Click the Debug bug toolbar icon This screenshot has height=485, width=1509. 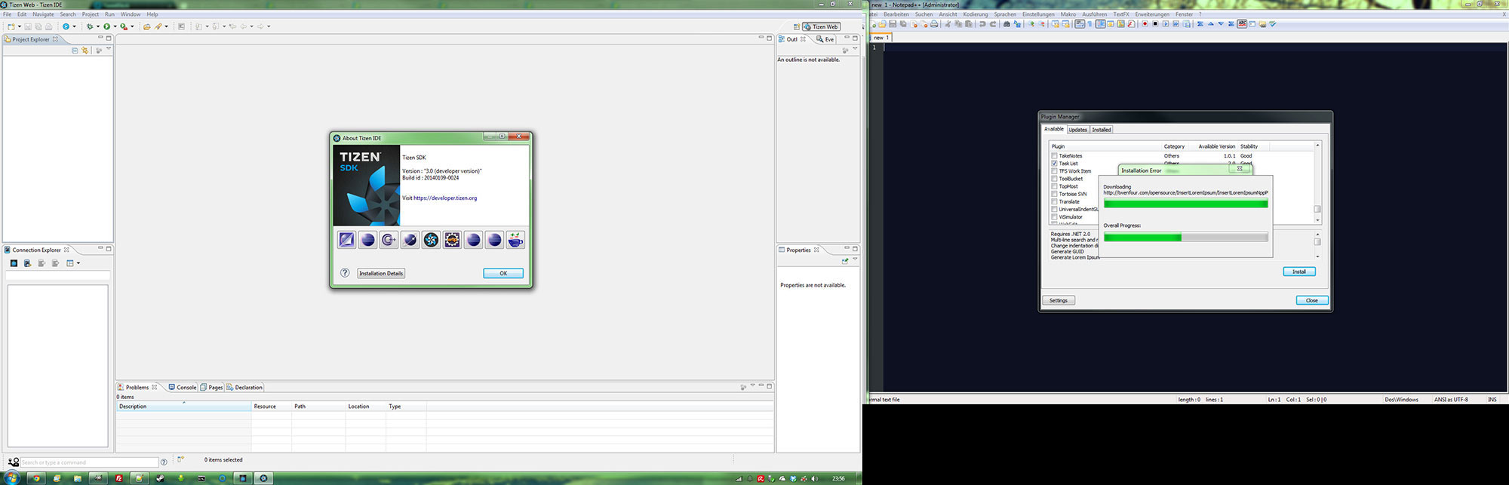pos(89,26)
